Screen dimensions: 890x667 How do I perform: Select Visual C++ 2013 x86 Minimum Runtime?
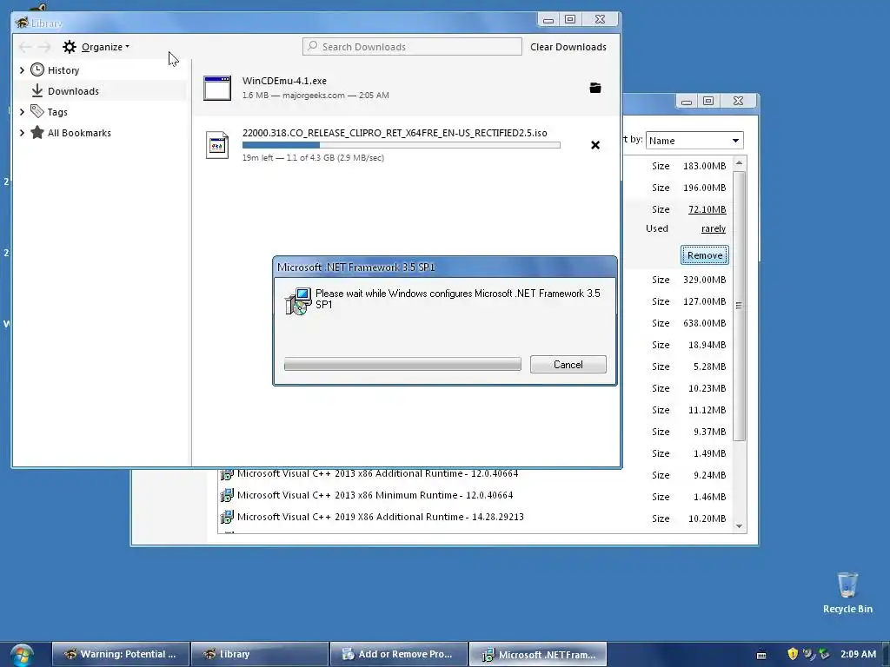[x=375, y=495]
